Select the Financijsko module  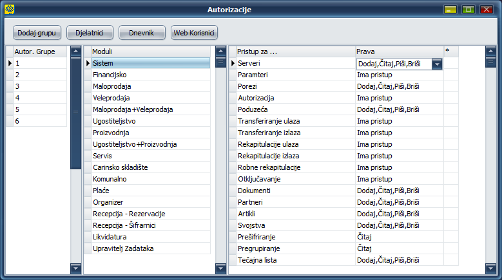pos(150,75)
